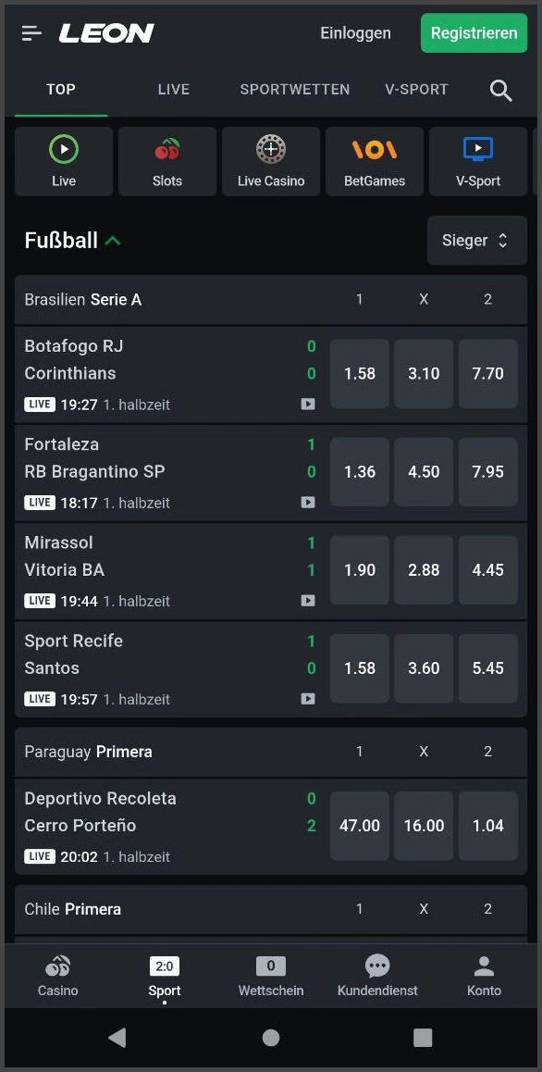The height and width of the screenshot is (1072, 542).
Task: Open the Sieger market selector
Action: point(476,240)
